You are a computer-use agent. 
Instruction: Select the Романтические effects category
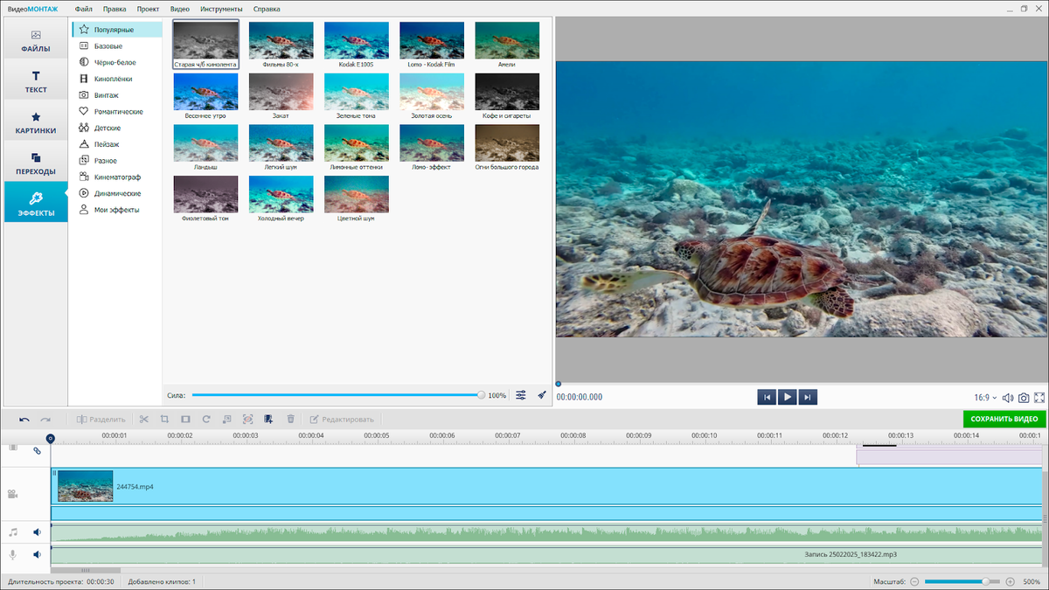(117, 112)
